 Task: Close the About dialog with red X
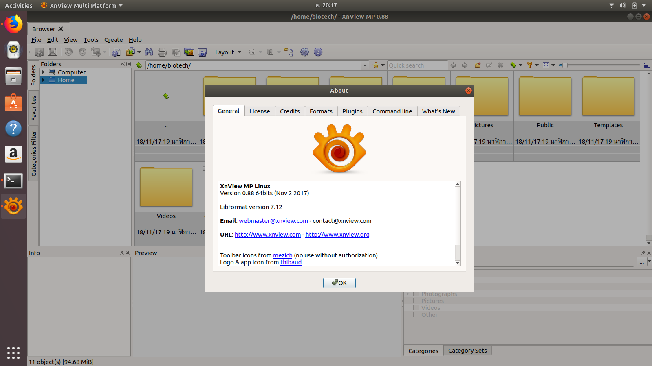[469, 91]
